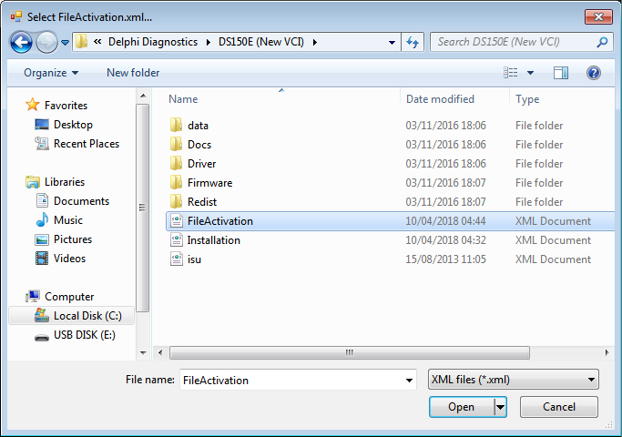Select Recent Places in navigation pane
The width and height of the screenshot is (622, 437).
87,144
